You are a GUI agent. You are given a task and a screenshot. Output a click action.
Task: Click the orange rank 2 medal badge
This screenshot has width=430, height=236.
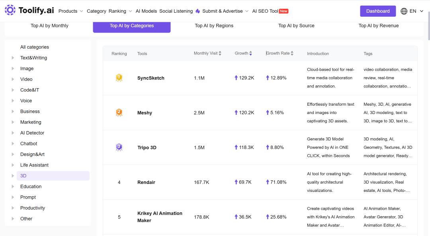[119, 112]
